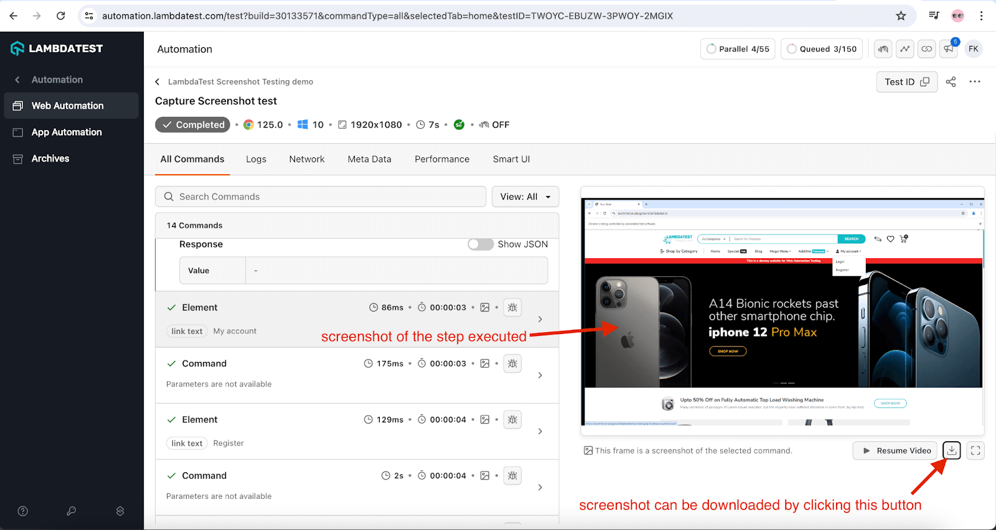The width and height of the screenshot is (996, 530).
Task: Expand the 175ms Command row chevron
Action: click(540, 375)
